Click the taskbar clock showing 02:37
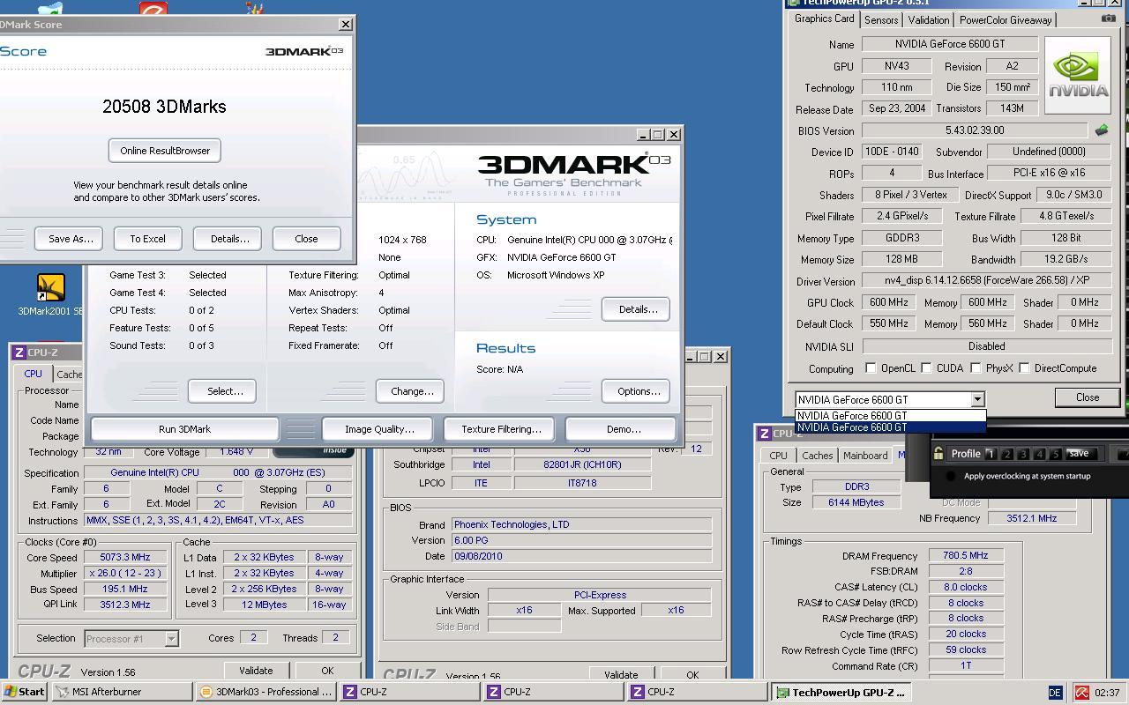This screenshot has height=705, width=1129. tap(1106, 693)
